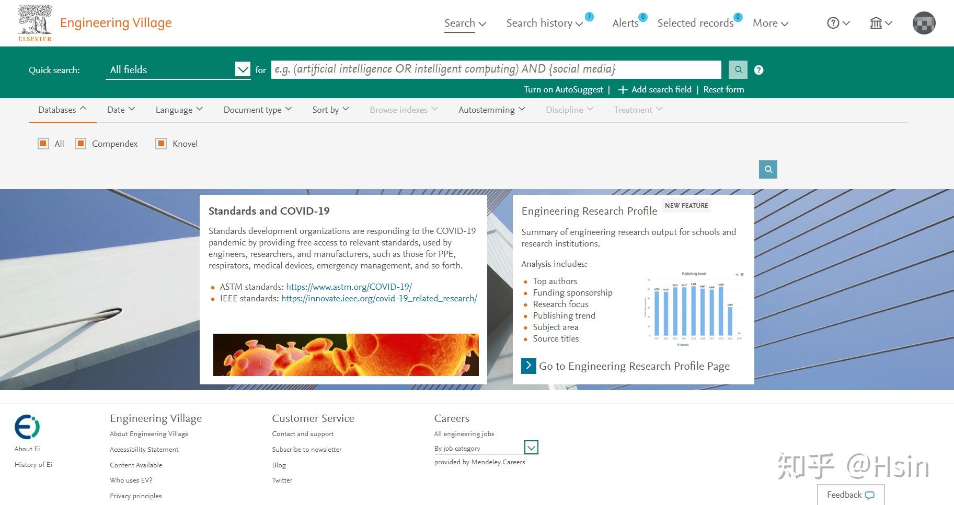Open the Help question mark menu in the header
Image resolution: width=954 pixels, height=505 pixels.
(838, 23)
